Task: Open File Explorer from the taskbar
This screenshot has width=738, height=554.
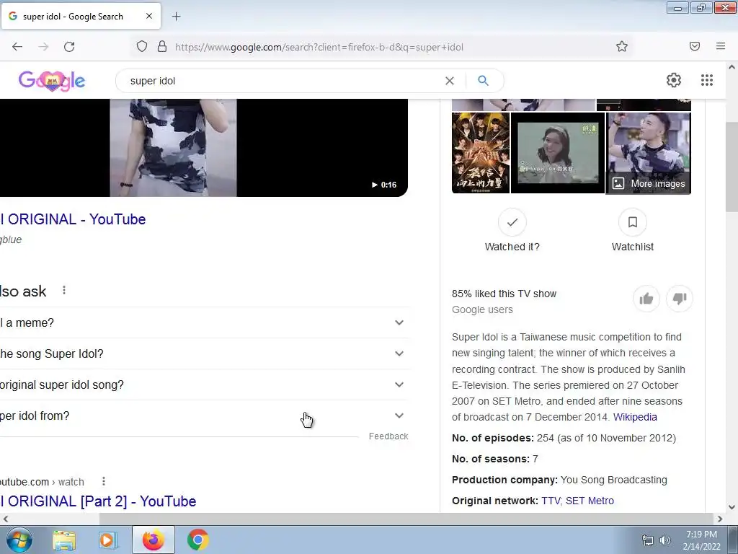Action: pyautogui.click(x=64, y=540)
